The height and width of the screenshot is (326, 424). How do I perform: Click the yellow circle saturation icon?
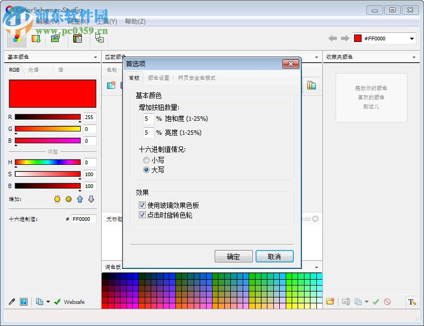69,199
